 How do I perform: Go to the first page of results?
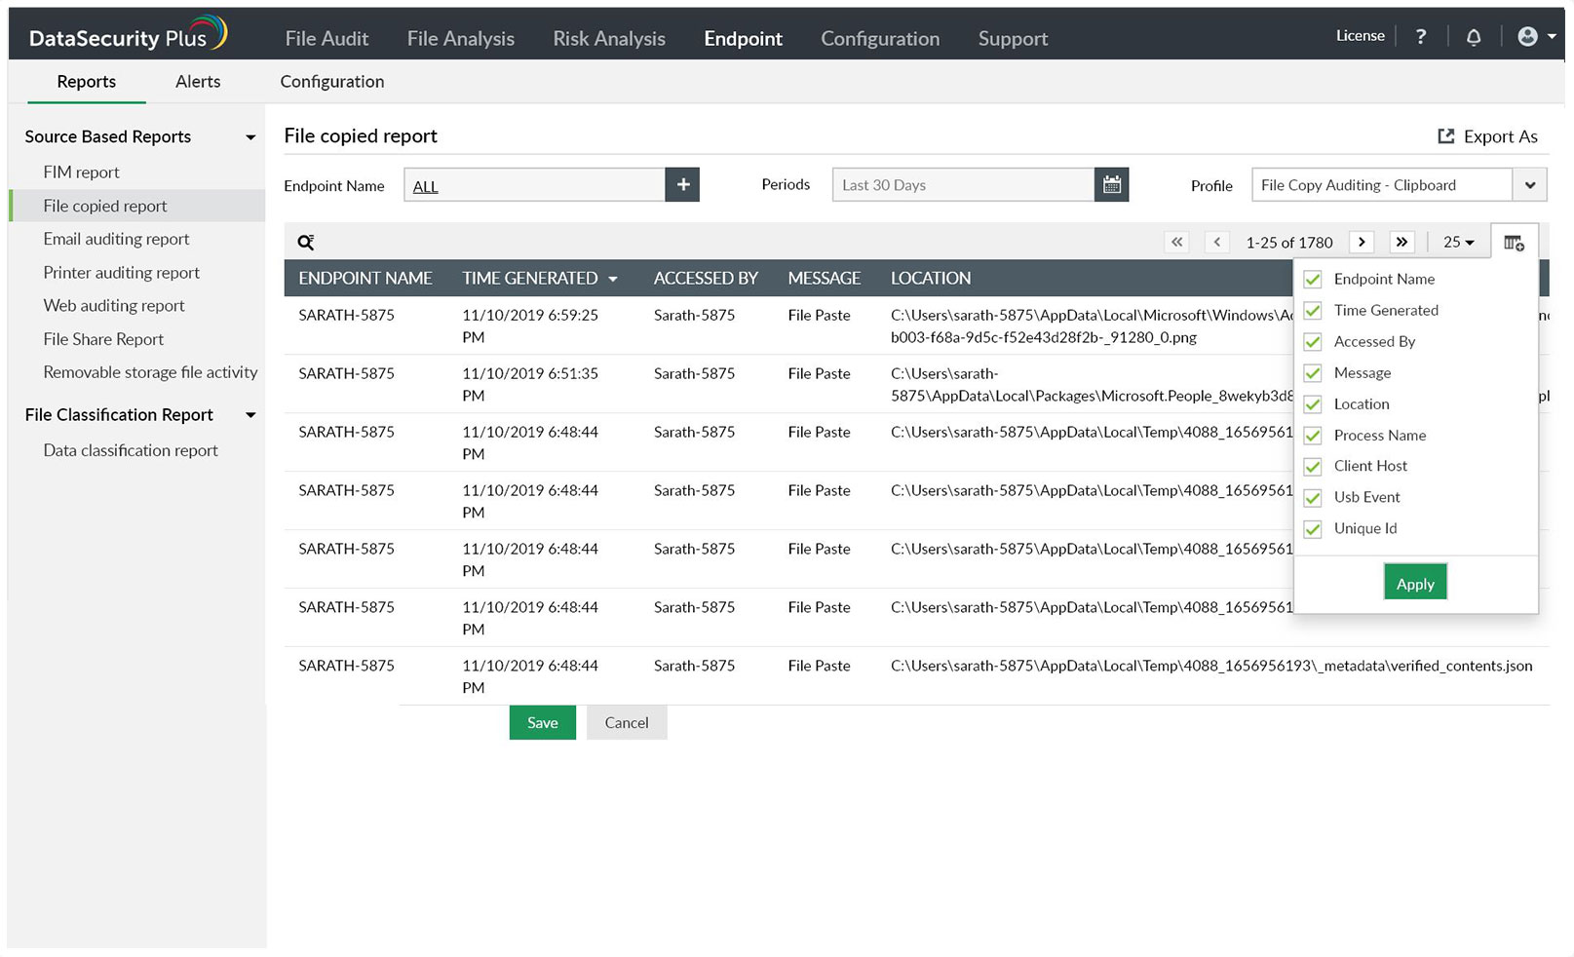1177,242
